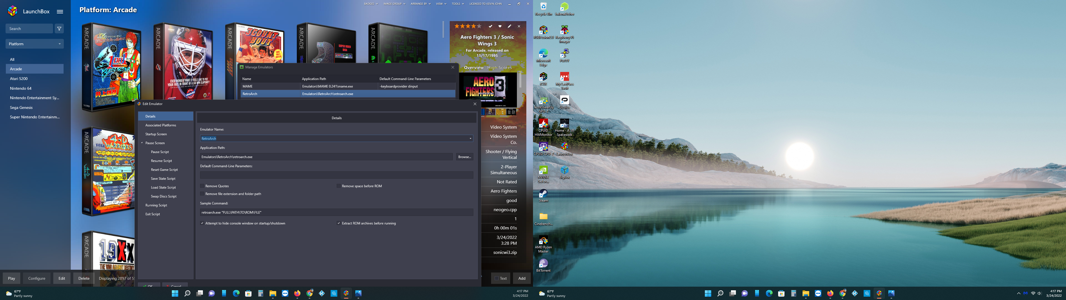This screenshot has height=300, width=1066.
Task: Open balenaEtcher desktop shortcut
Action: pos(564,9)
